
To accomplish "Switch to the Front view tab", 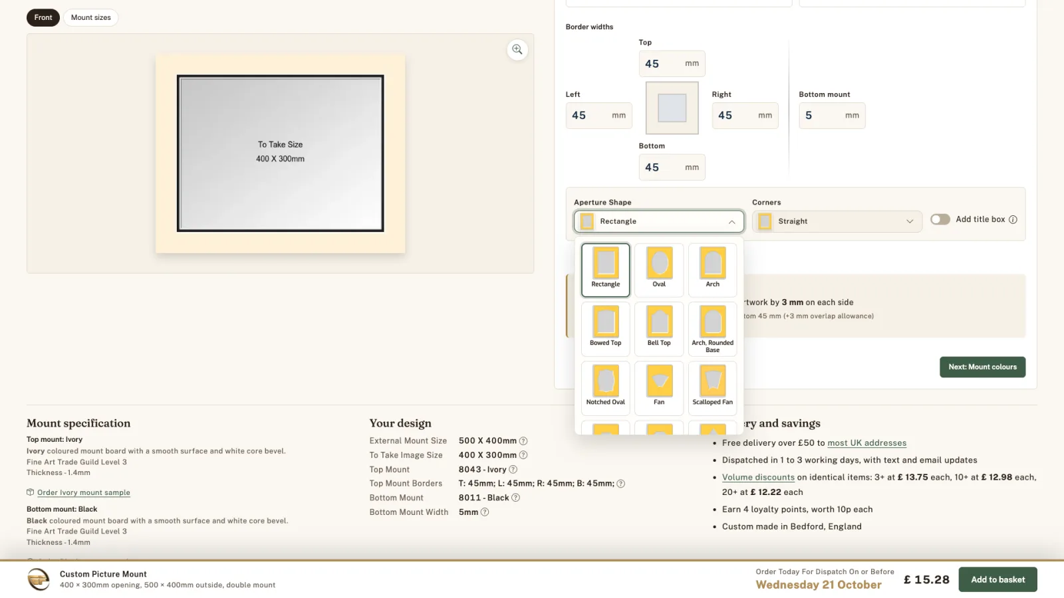I will [43, 17].
